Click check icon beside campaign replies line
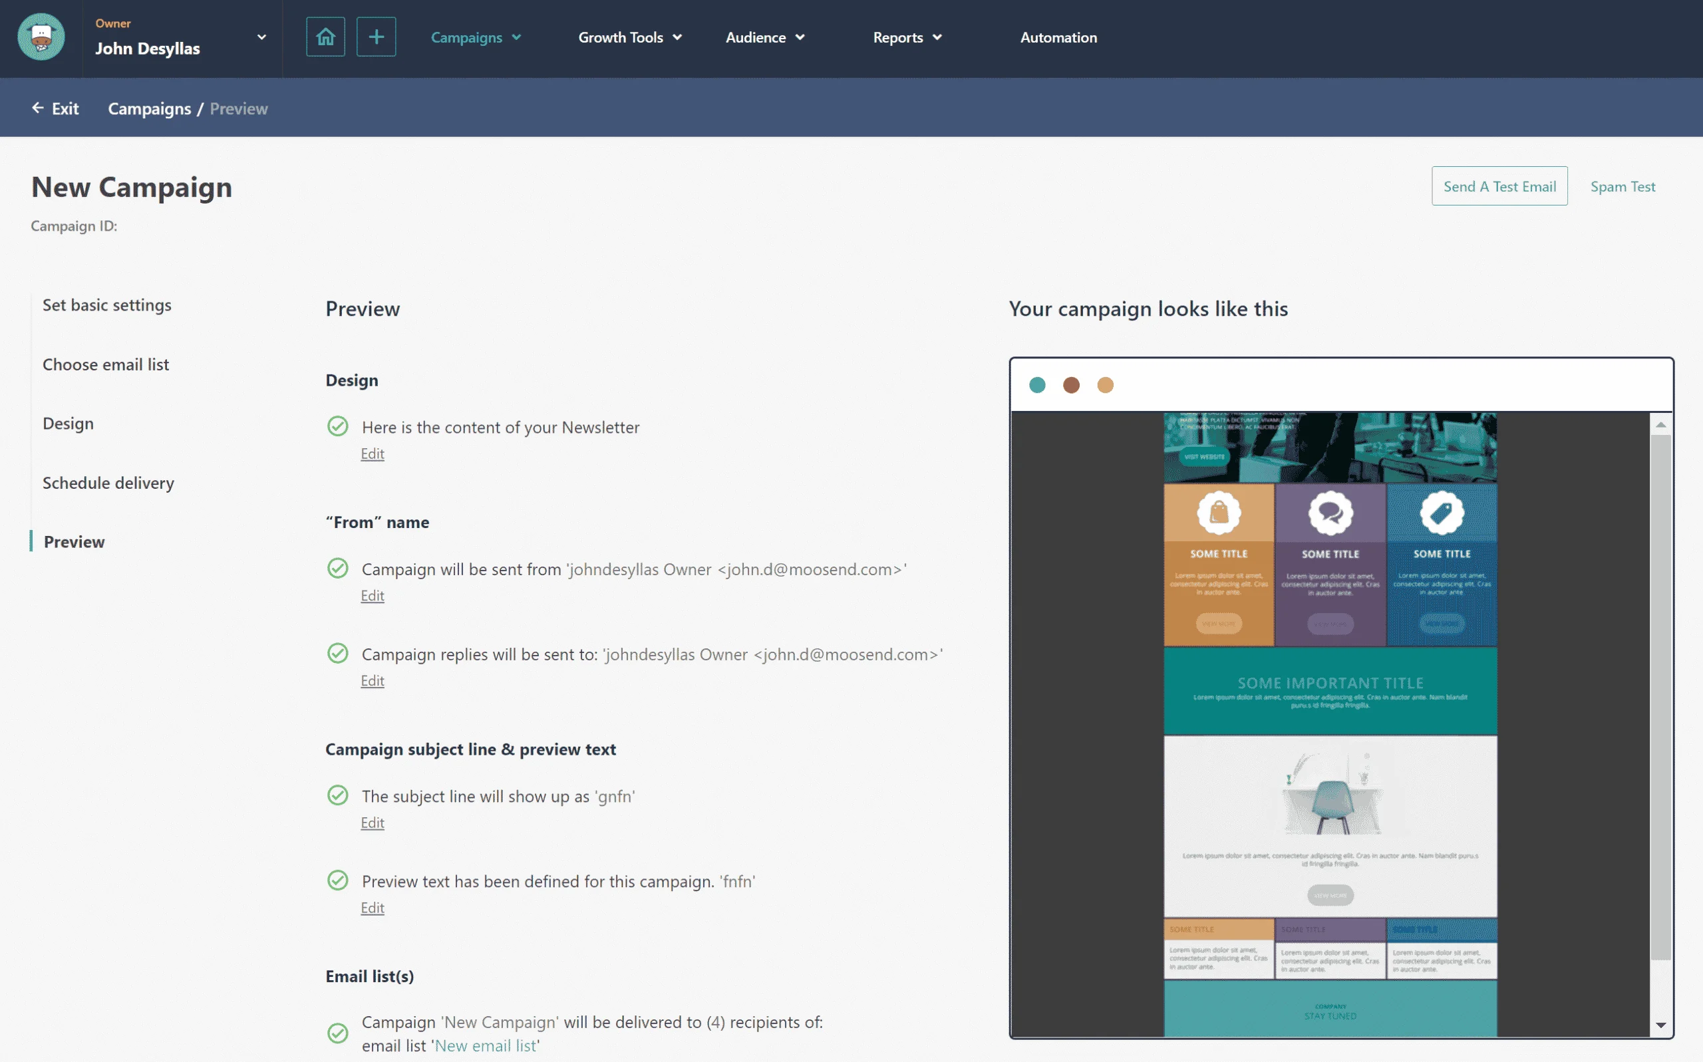 (x=338, y=653)
